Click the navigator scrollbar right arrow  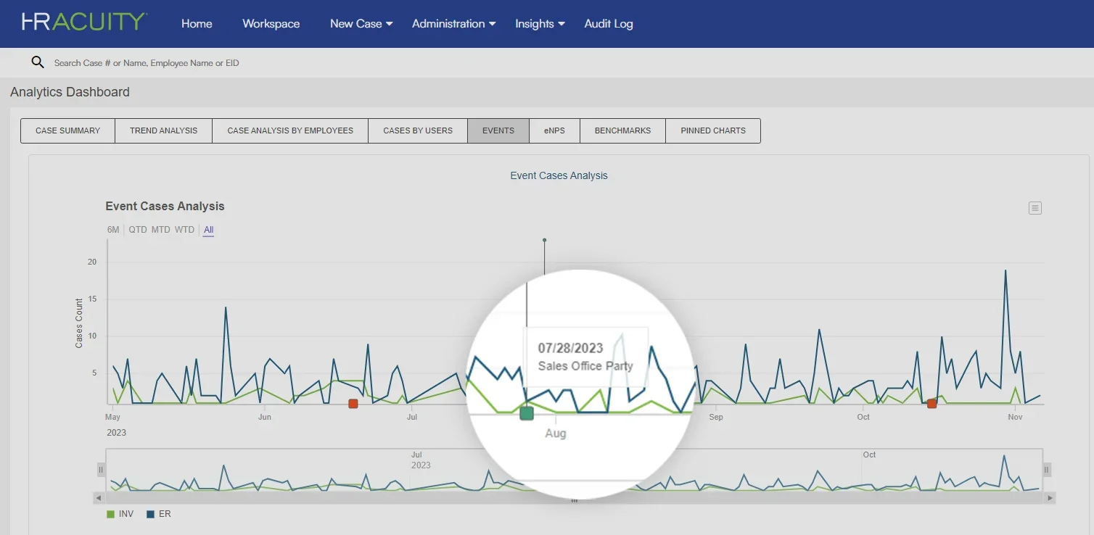pos(1050,499)
